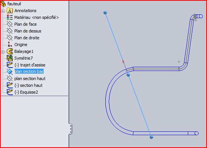Click the Balayage1 sweep feature icon
The image size is (207, 148).
[x=10, y=51]
